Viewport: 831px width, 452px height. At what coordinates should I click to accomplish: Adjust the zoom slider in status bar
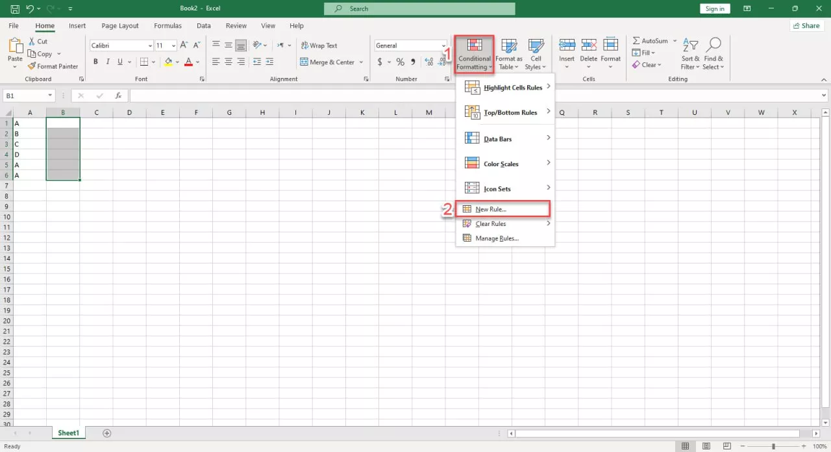click(773, 446)
